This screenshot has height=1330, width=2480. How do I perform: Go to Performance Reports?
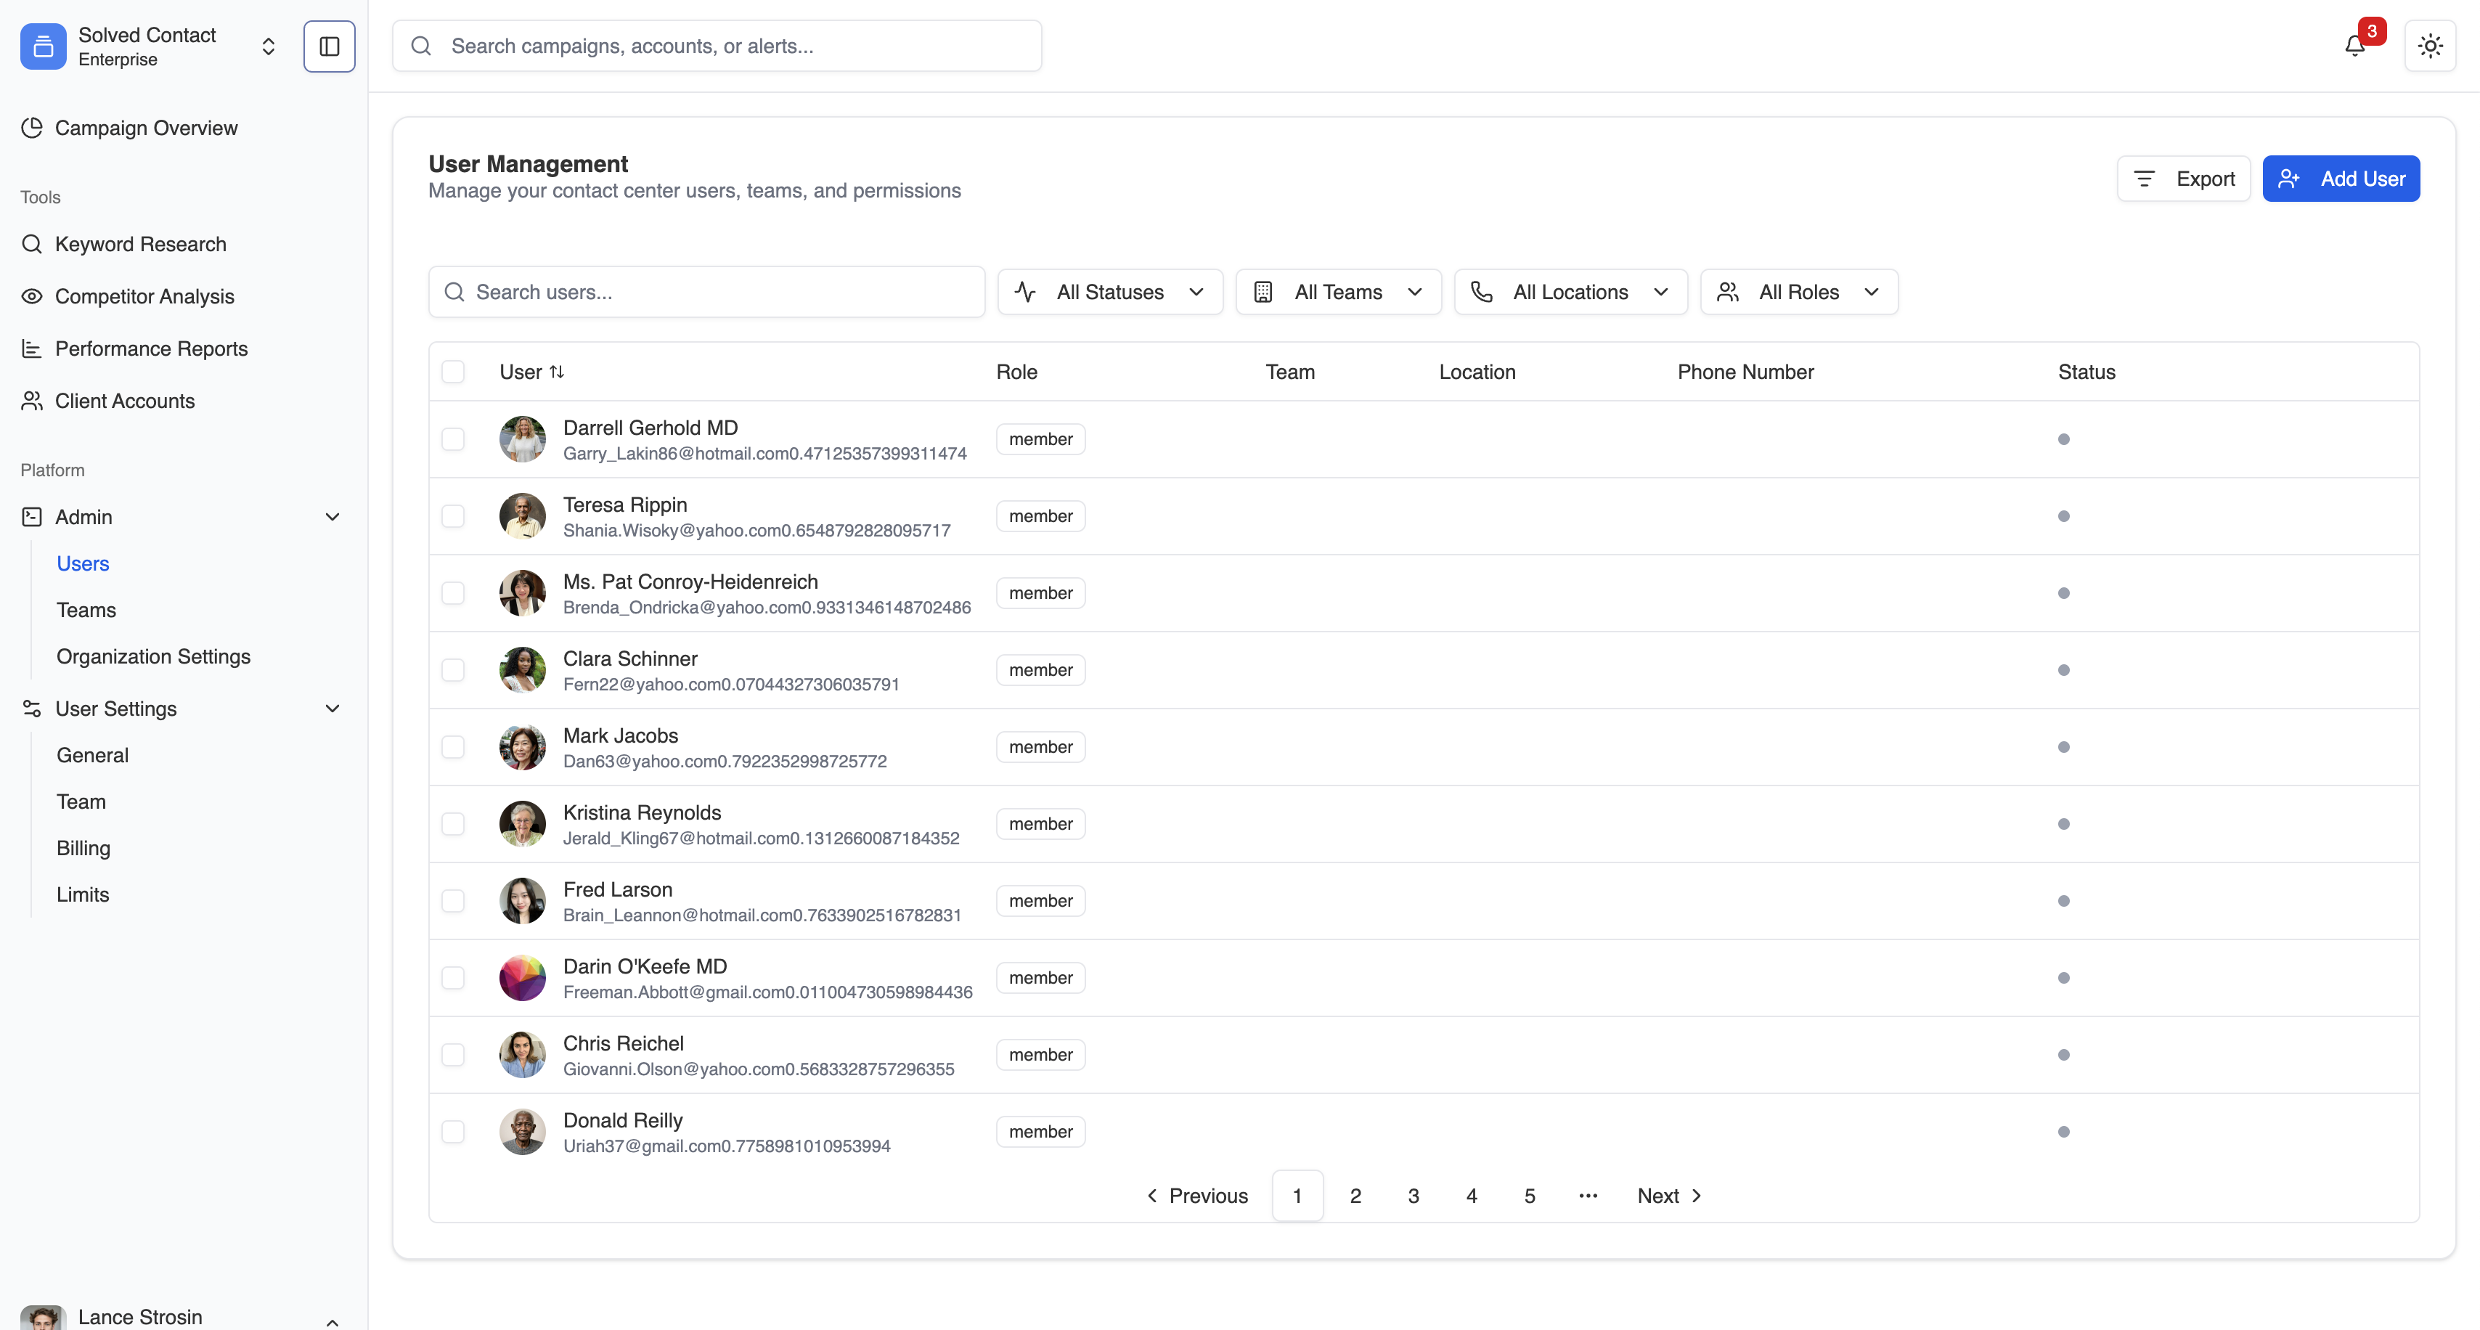(x=151, y=348)
